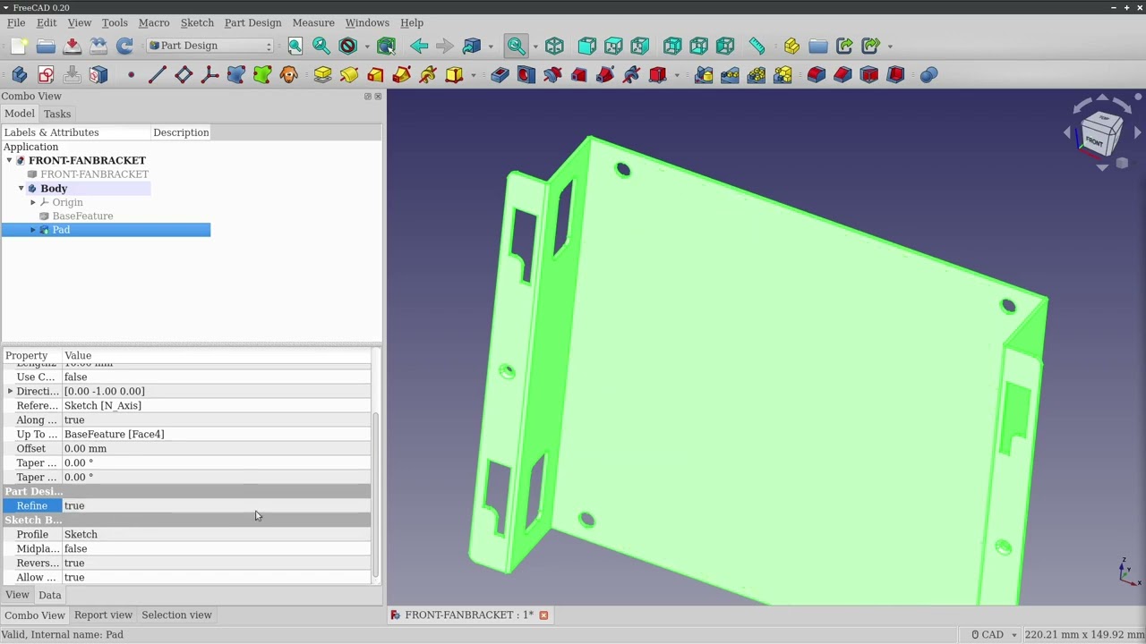Click the Datum line tool
The image size is (1146, 644).
[157, 75]
